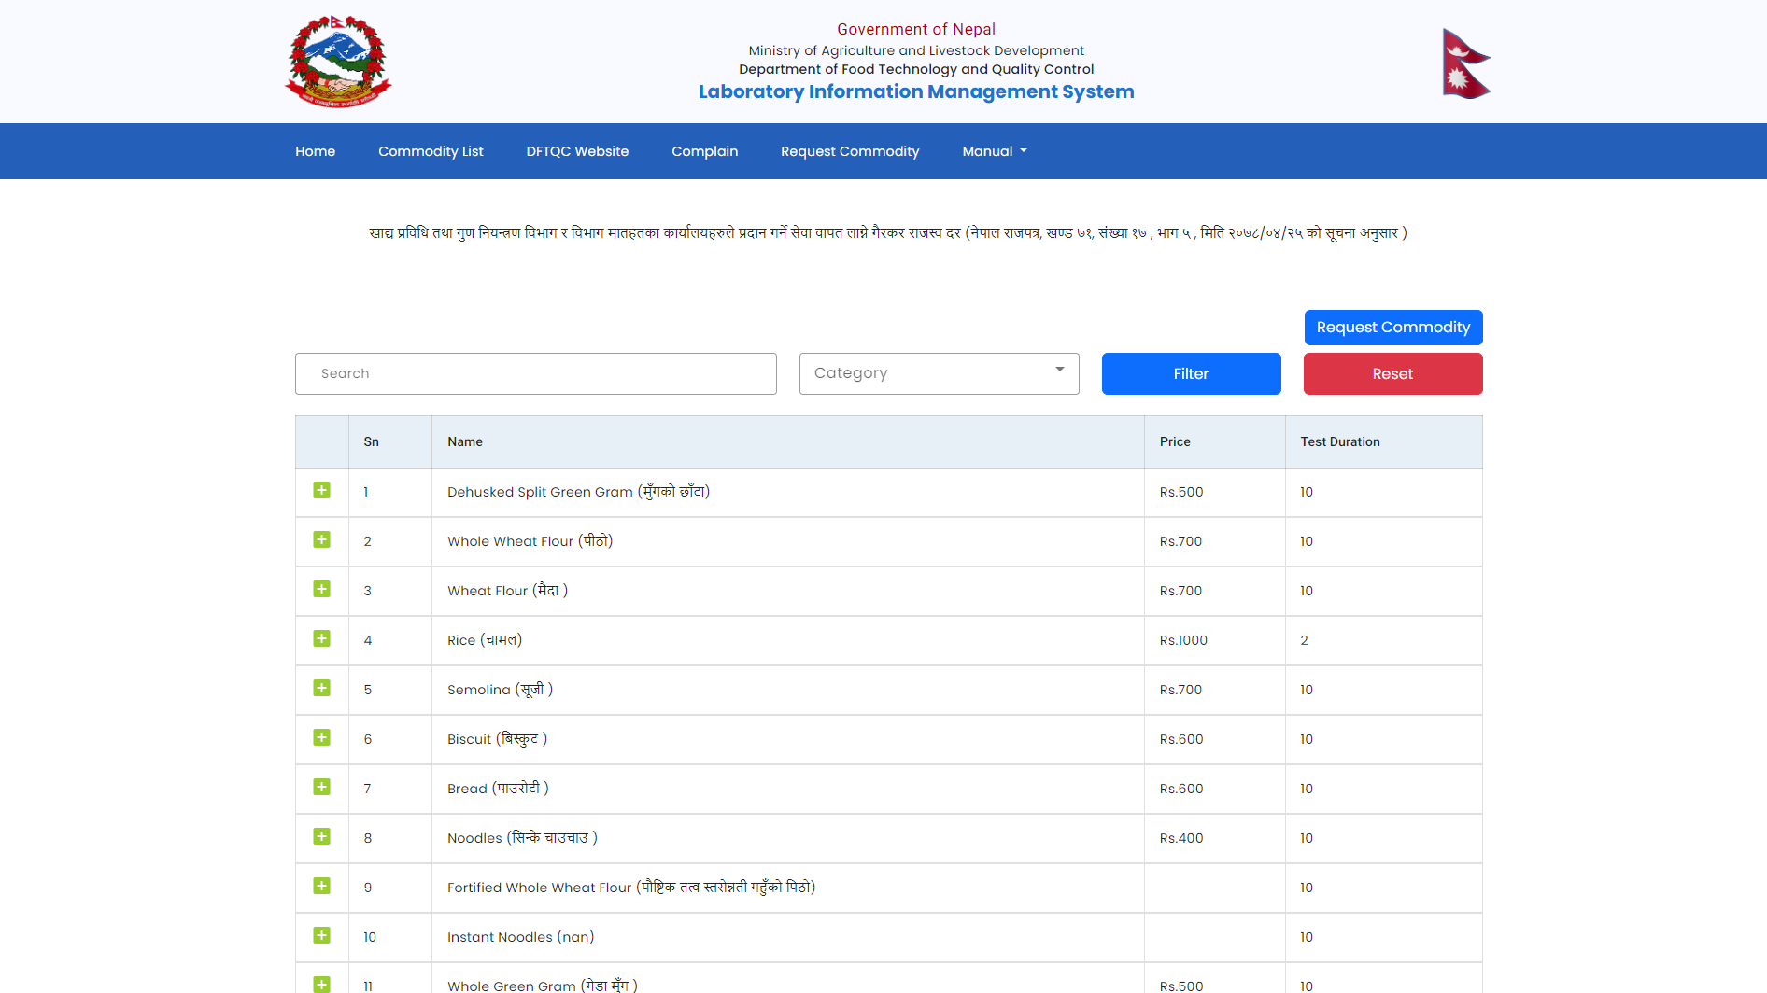Click plus icon next to Bread

click(322, 788)
